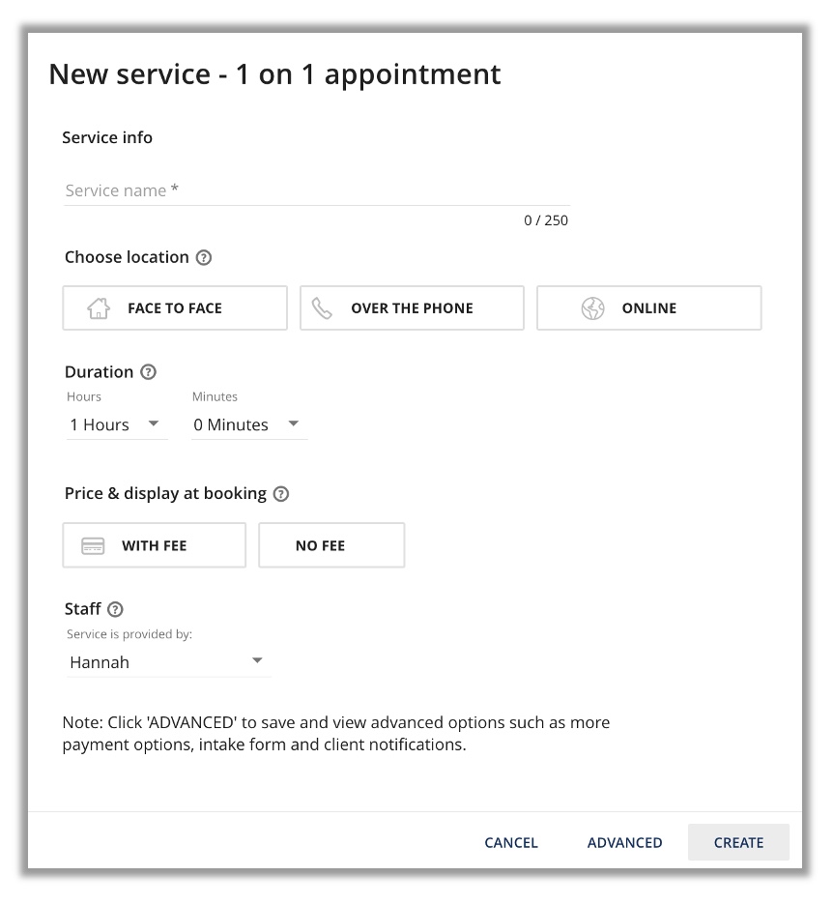Choose the NO FEE pricing option
The height and width of the screenshot is (905, 833).
(331, 544)
